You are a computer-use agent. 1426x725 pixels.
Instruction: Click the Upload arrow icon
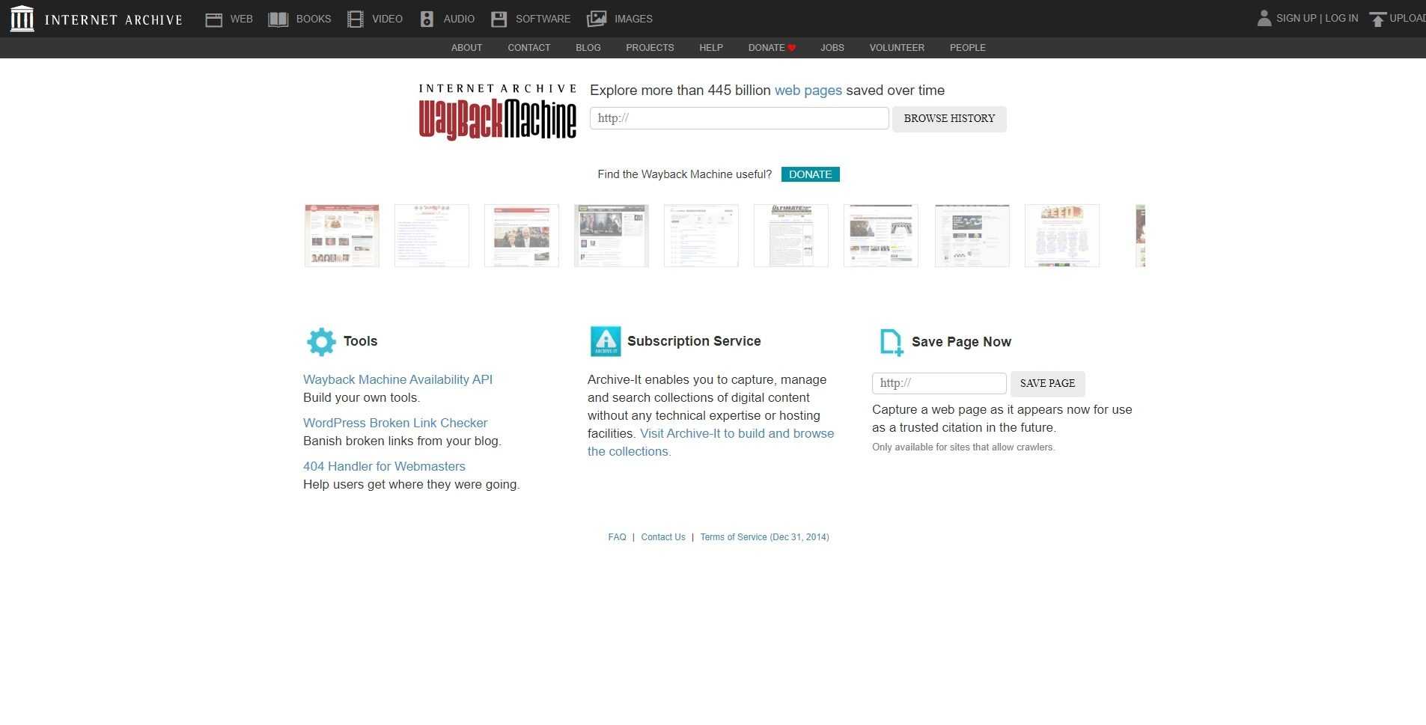coord(1377,19)
